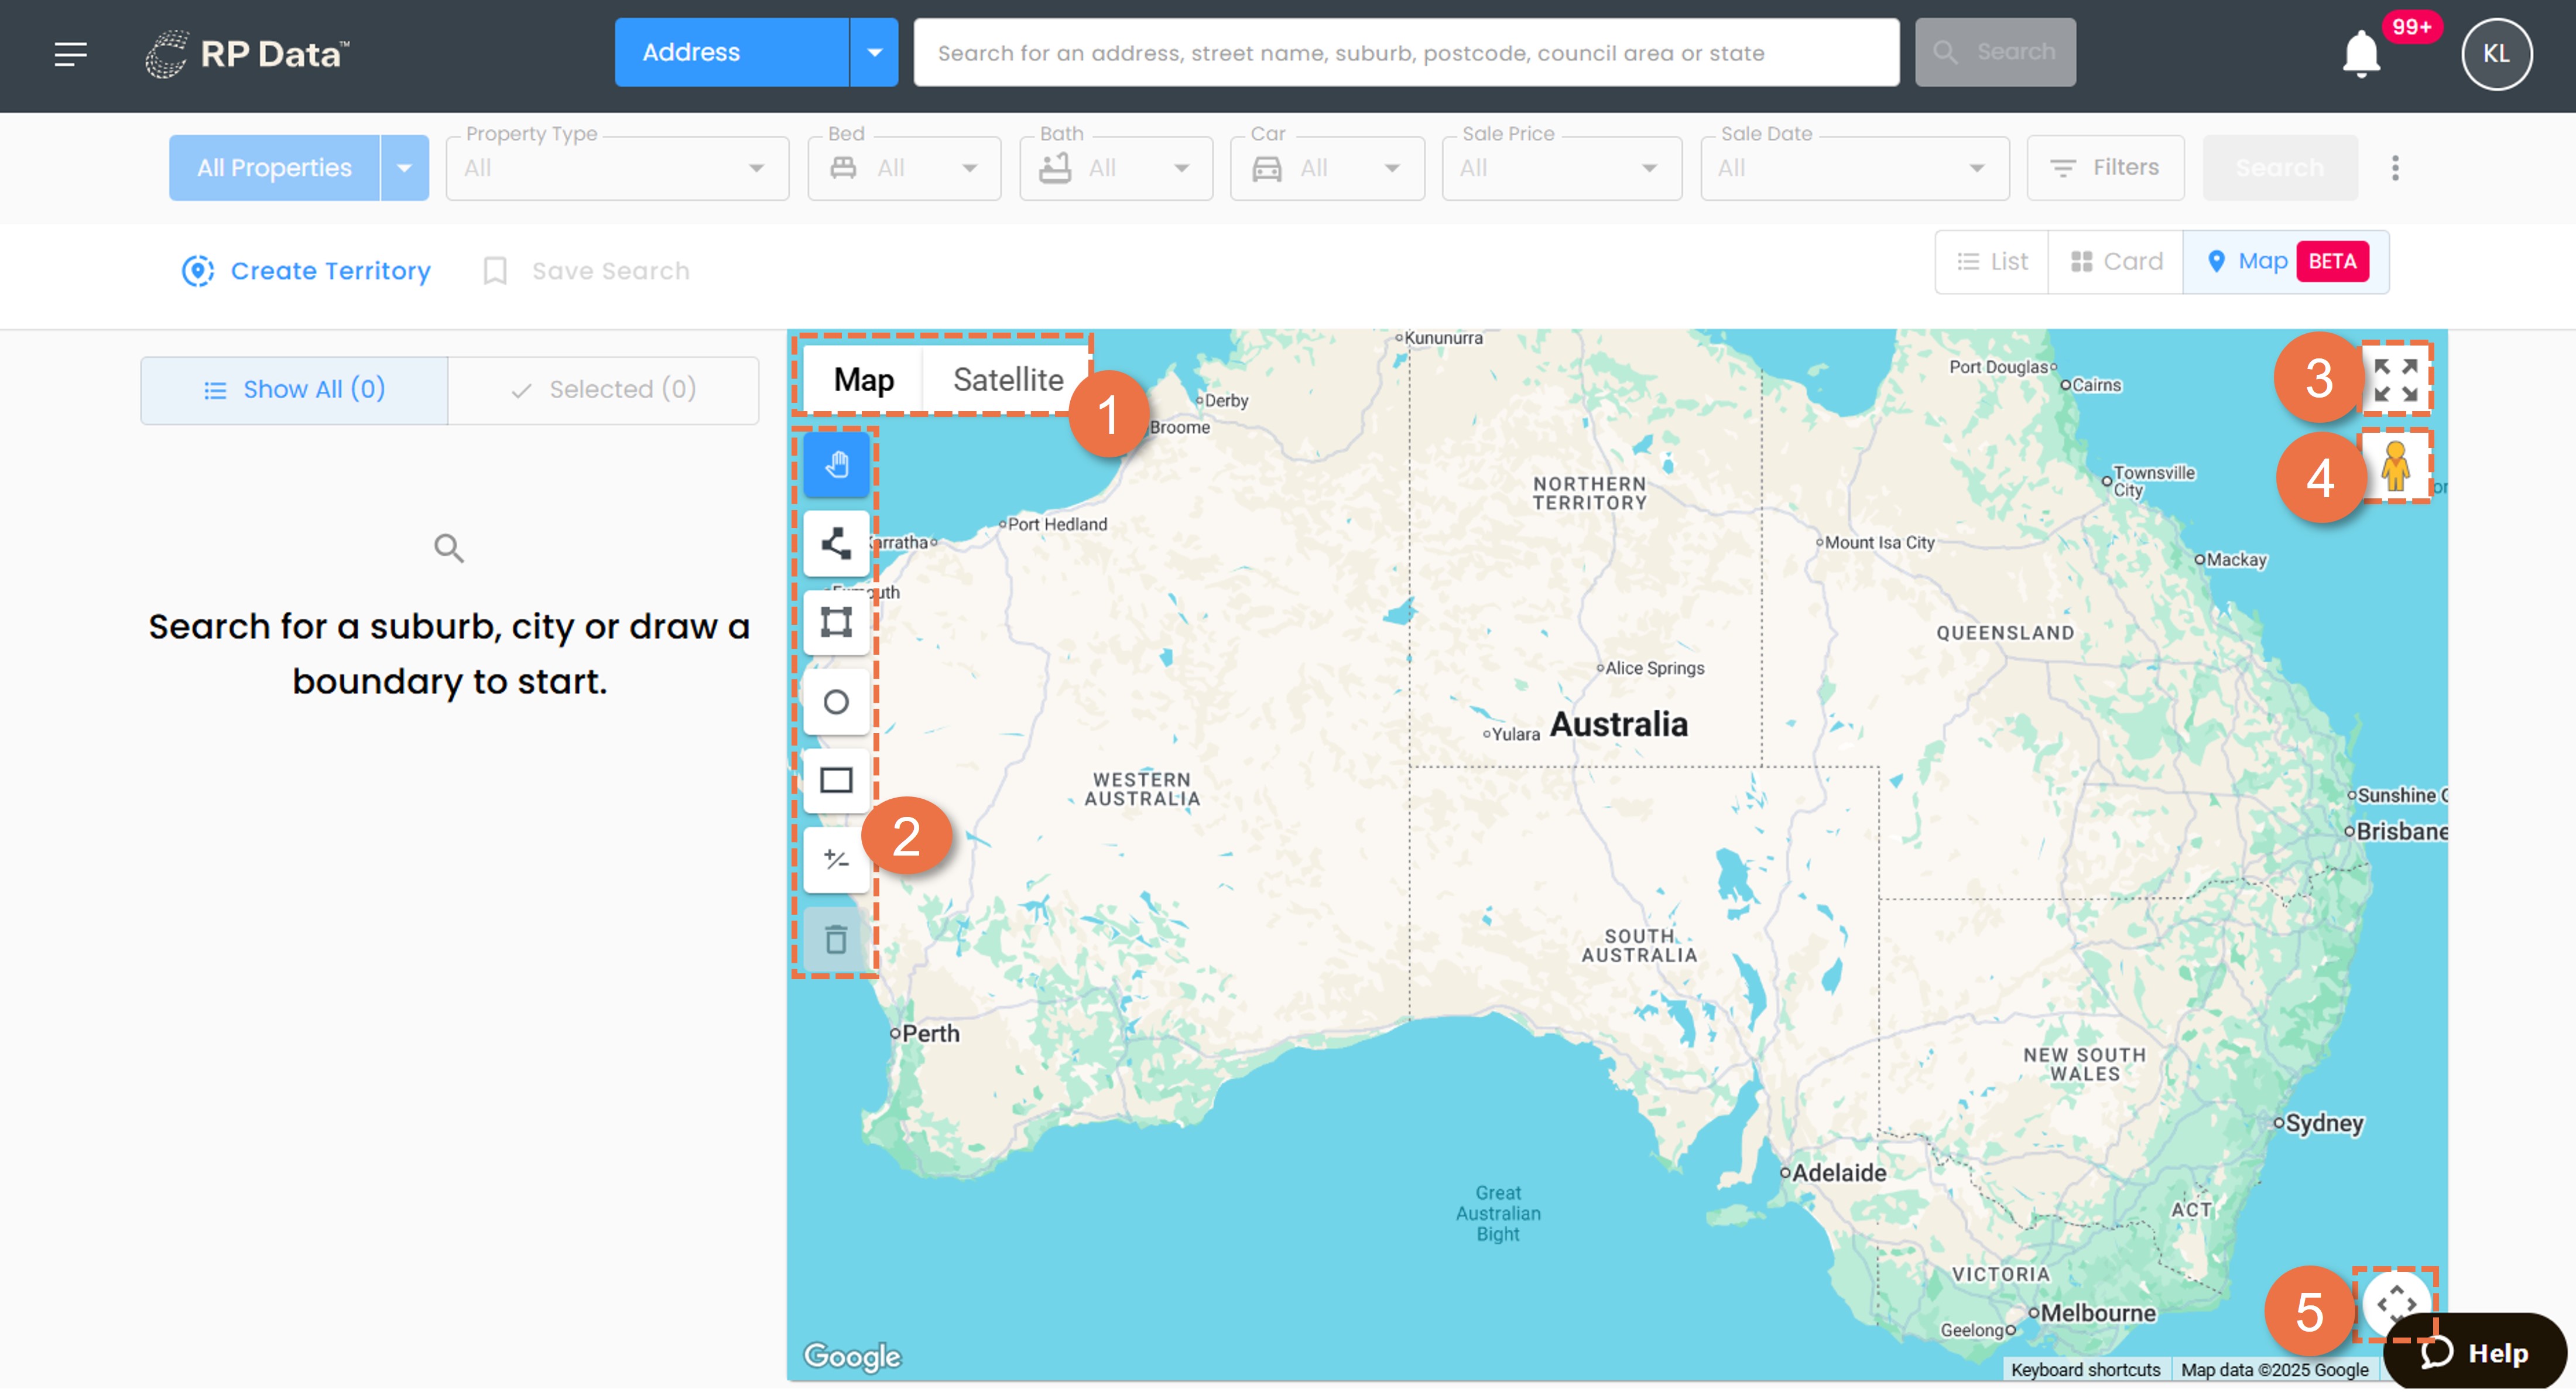Expand the Address search type dropdown arrow
This screenshot has width=2576, height=1392.
(x=874, y=52)
